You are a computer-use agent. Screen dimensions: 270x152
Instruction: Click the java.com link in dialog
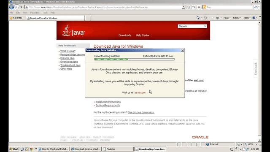point(140,92)
